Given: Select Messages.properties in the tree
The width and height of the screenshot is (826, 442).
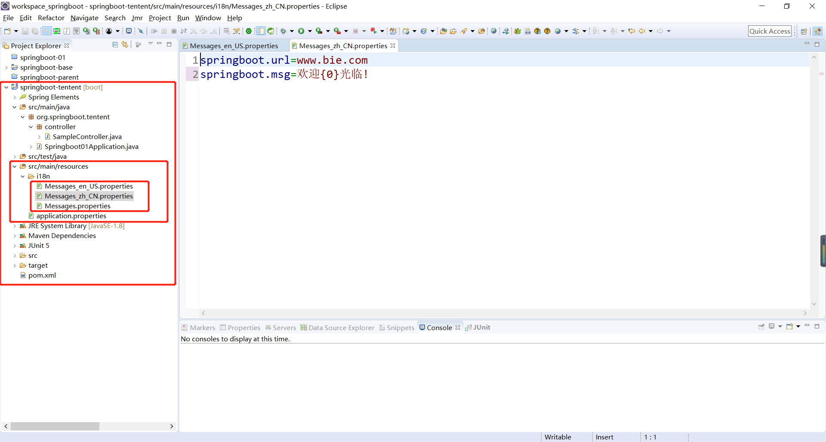Looking at the screenshot, I should pyautogui.click(x=77, y=206).
